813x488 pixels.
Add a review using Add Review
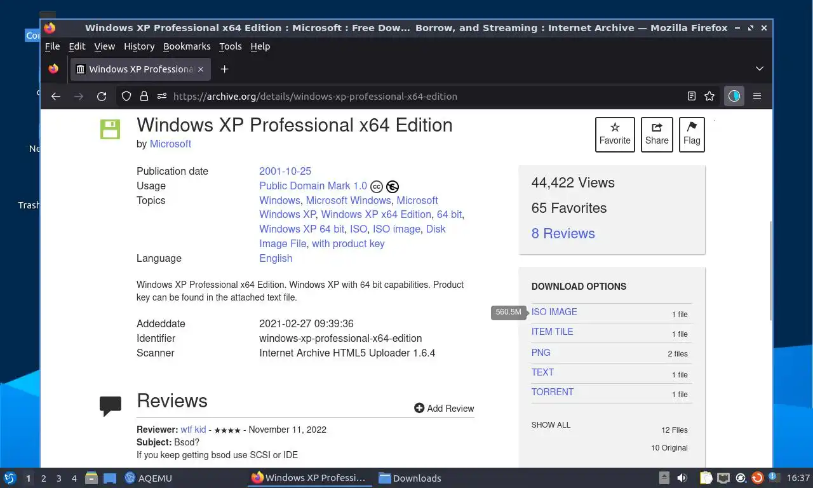444,409
